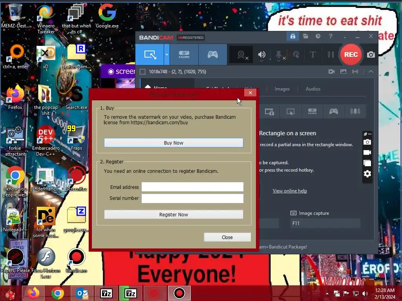Open Winaero Tweaker desktop icon
This screenshot has width=402, height=301.
(x=46, y=18)
